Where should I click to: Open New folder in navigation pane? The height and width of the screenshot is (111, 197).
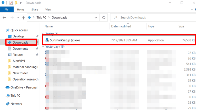[x=20, y=73]
